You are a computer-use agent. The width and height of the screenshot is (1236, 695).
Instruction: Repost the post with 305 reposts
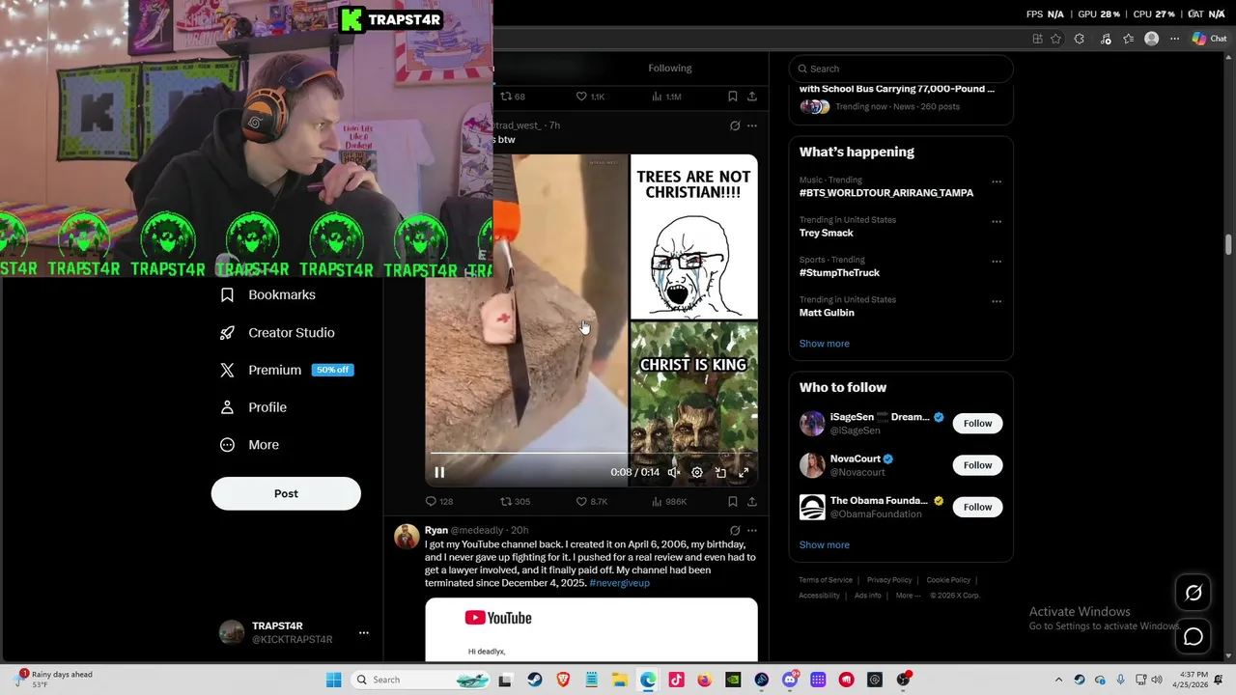(515, 501)
